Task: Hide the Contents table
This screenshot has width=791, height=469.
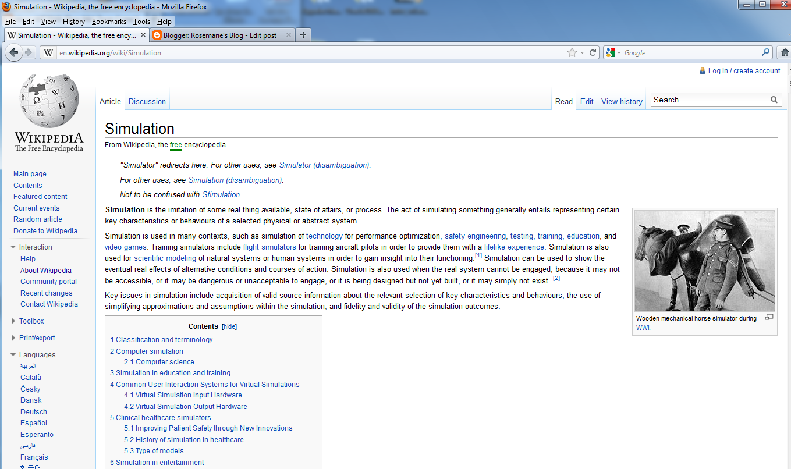Action: (229, 327)
